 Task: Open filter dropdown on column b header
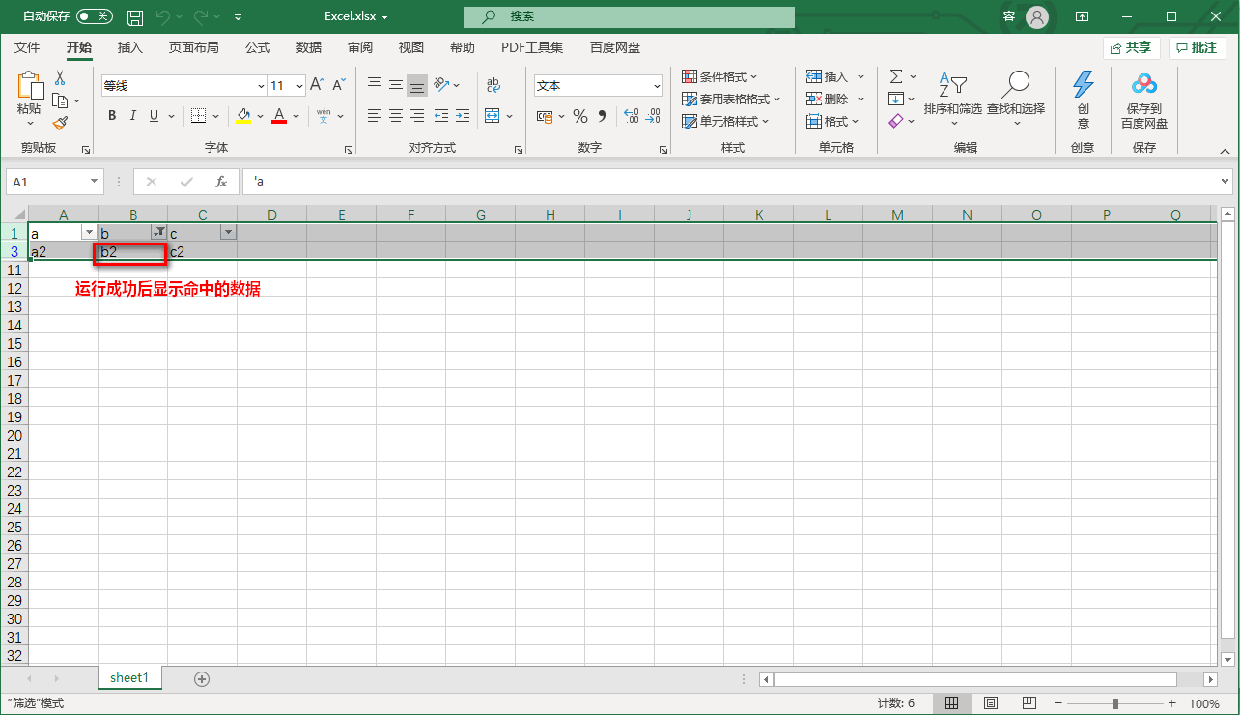point(158,233)
